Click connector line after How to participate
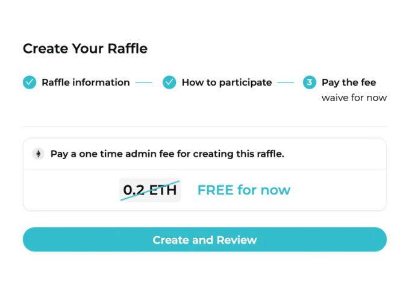 [286, 83]
